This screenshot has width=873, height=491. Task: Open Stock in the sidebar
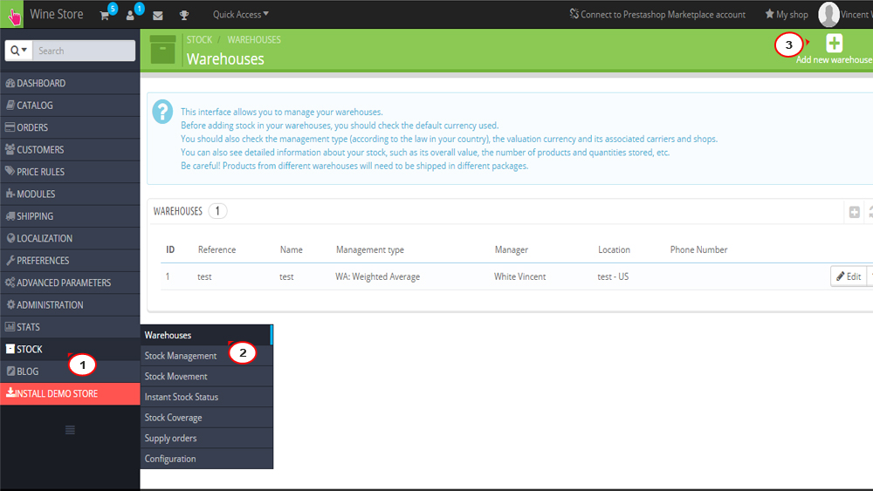pos(70,349)
